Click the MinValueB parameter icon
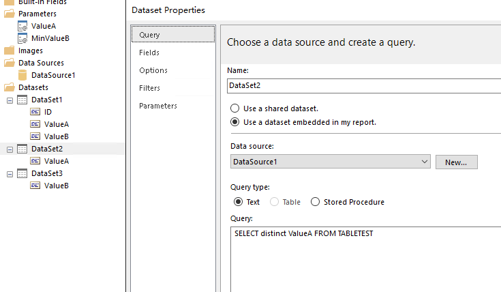501x292 pixels. pyautogui.click(x=22, y=38)
